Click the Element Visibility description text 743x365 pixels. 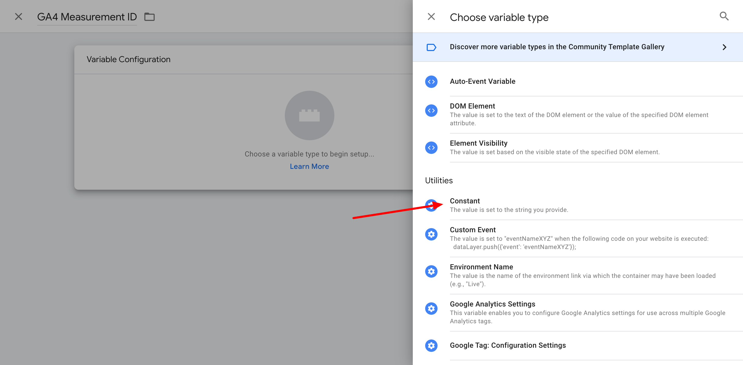pos(555,152)
